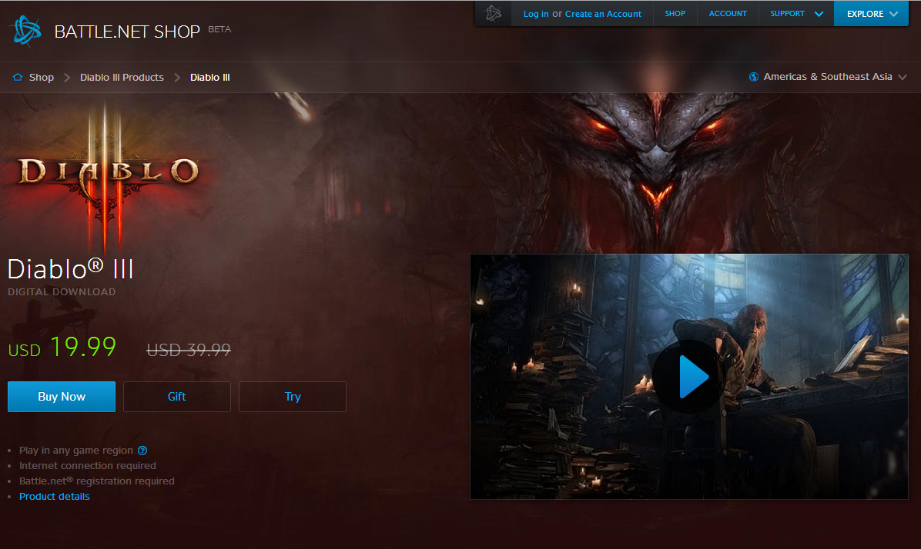The width and height of the screenshot is (921, 549).
Task: Click the Create an Account link
Action: tap(603, 14)
